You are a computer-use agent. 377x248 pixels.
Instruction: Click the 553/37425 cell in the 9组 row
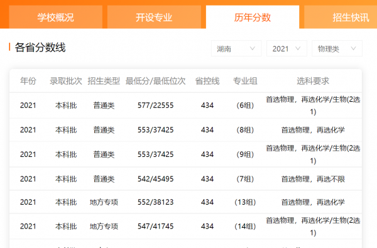tap(156, 154)
